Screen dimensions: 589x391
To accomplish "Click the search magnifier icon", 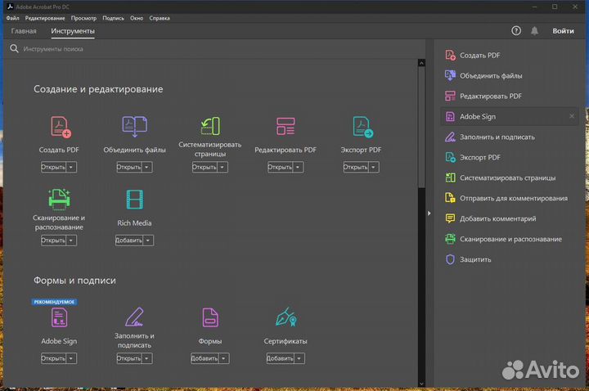I will [14, 48].
